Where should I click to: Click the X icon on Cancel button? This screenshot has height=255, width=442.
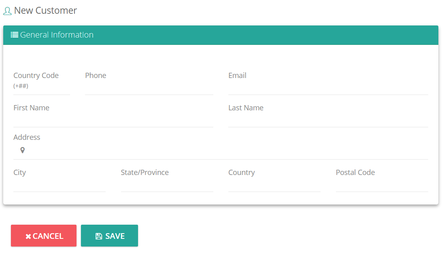(x=28, y=236)
